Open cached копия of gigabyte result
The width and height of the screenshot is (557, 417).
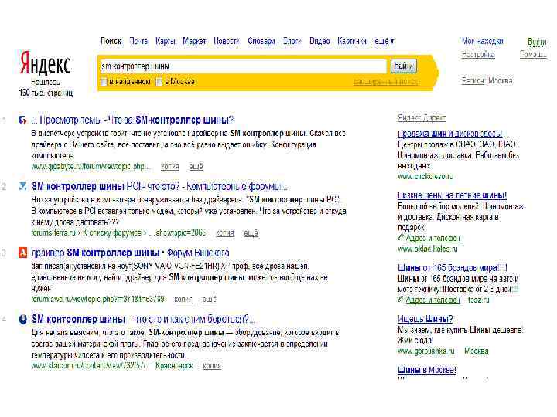tap(169, 166)
